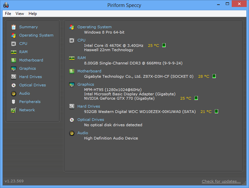Click the RAM stick icon in sidebar

coord(14,52)
